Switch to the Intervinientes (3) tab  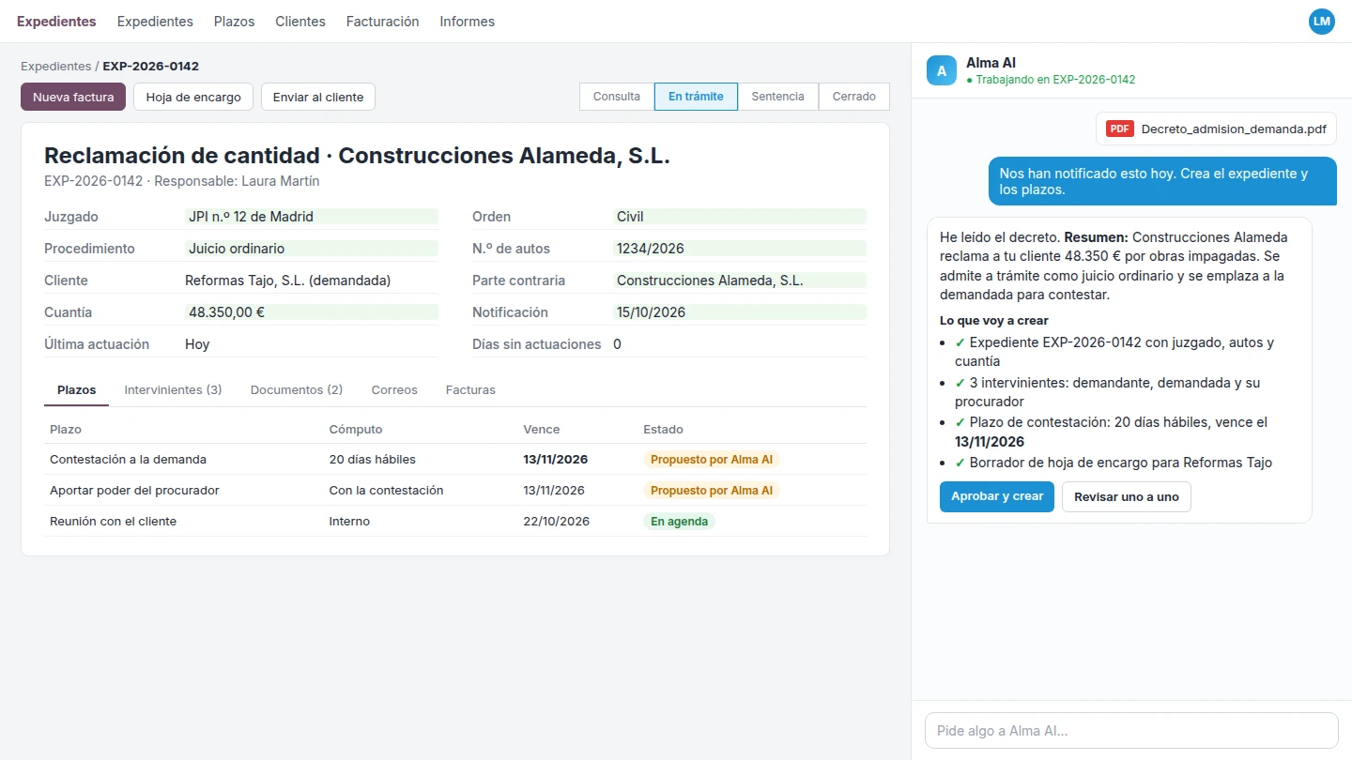[x=173, y=389]
